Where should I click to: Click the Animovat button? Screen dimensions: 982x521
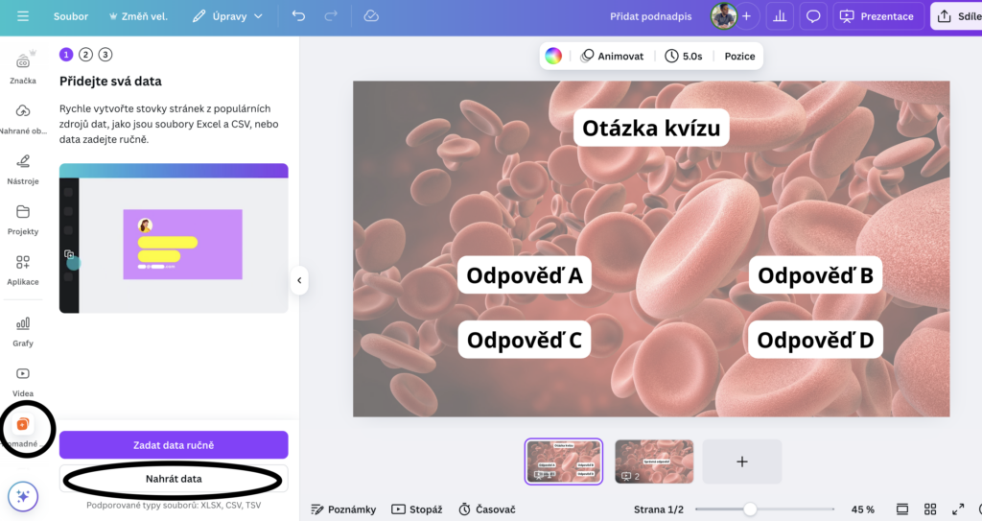(613, 56)
